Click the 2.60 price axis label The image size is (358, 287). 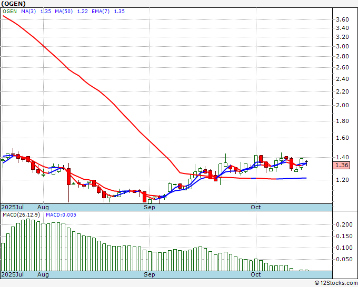point(343,67)
